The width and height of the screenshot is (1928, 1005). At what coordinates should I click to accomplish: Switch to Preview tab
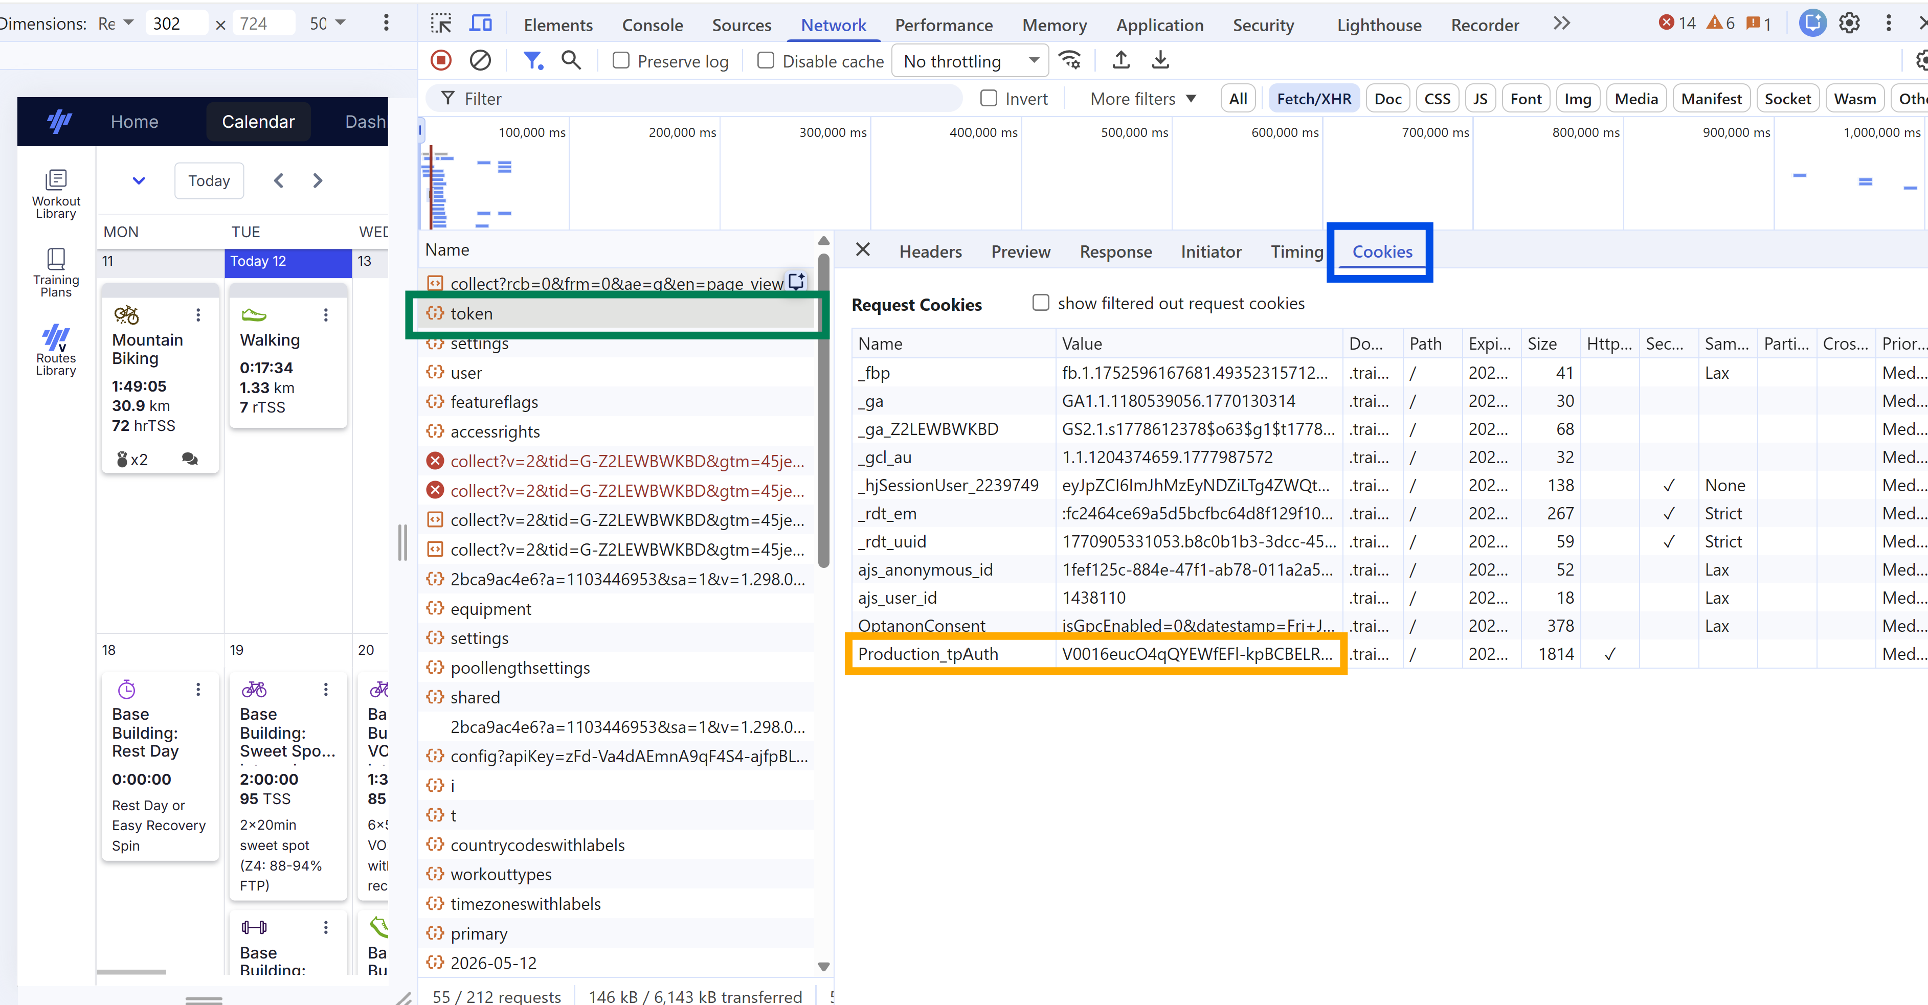[x=1020, y=252]
